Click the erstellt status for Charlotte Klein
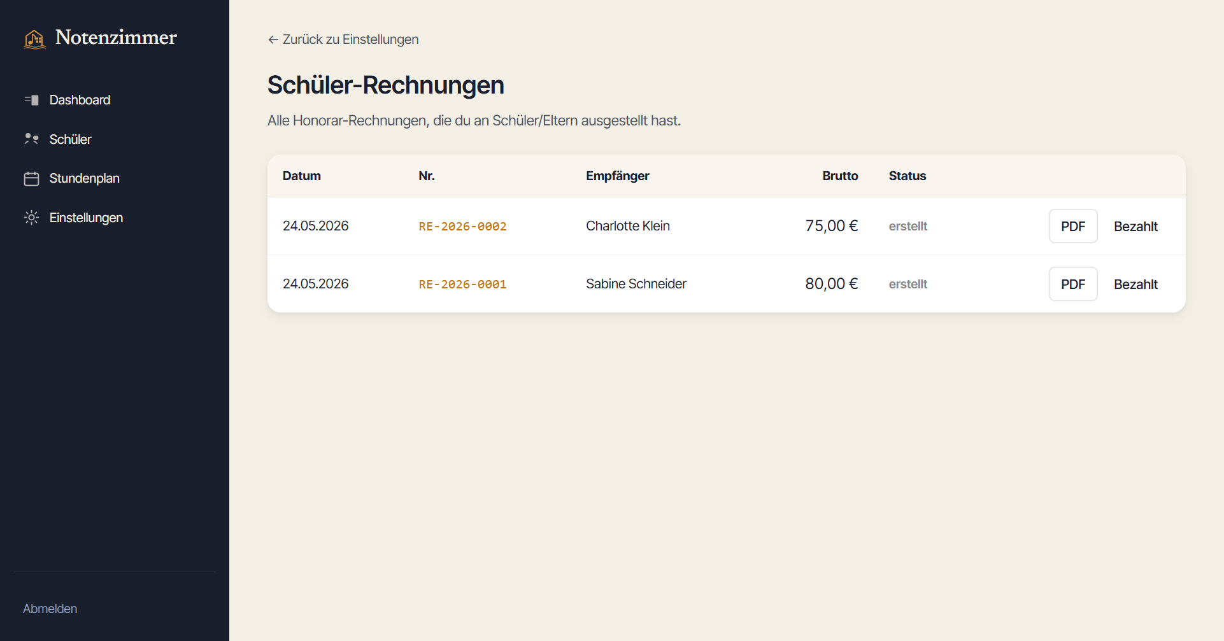 pos(908,226)
